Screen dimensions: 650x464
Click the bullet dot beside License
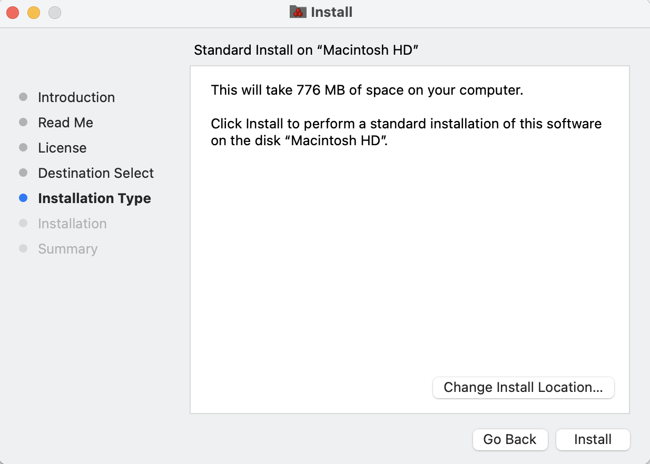pyautogui.click(x=23, y=148)
